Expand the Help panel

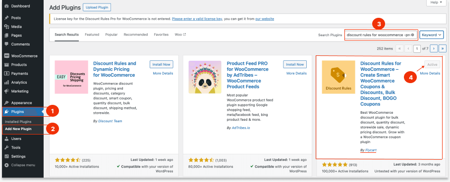(436, 2)
